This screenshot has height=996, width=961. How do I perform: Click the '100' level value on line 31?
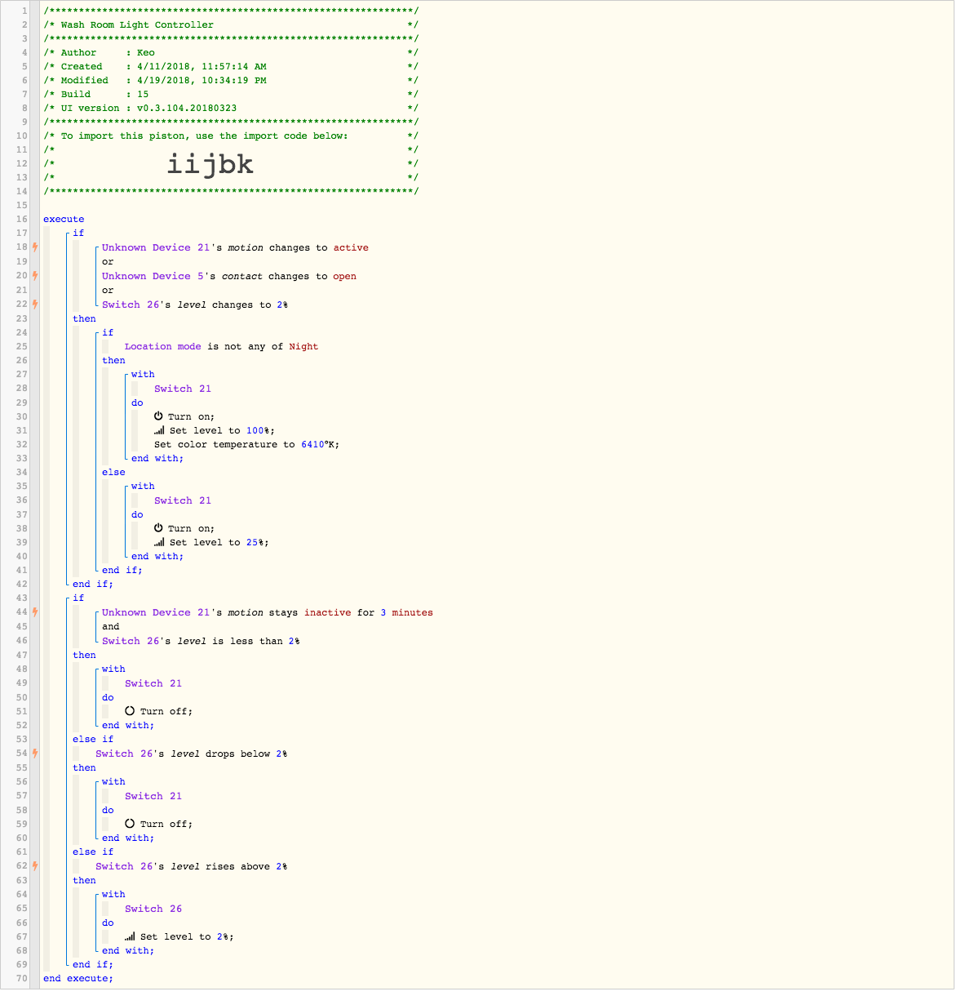point(255,430)
